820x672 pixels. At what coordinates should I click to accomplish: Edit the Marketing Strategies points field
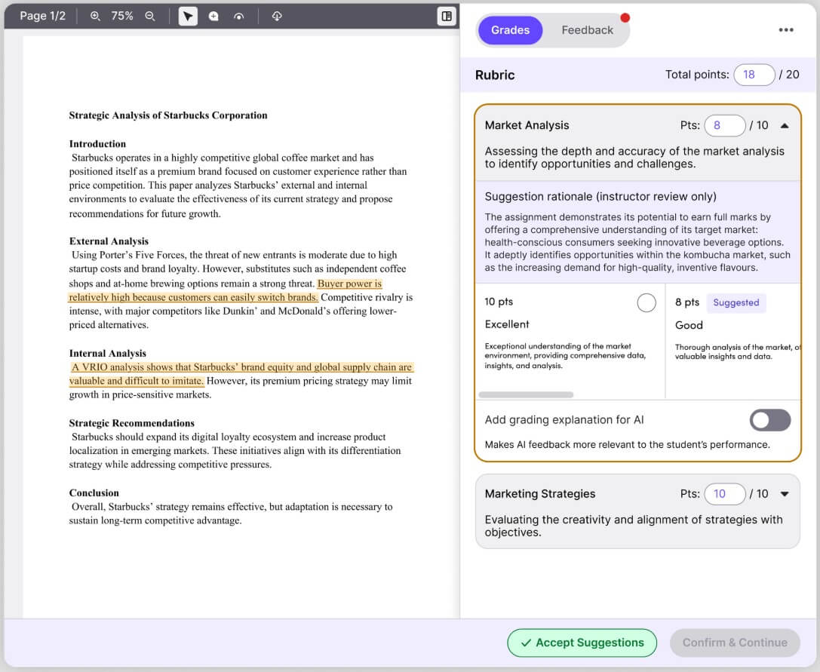pyautogui.click(x=724, y=494)
